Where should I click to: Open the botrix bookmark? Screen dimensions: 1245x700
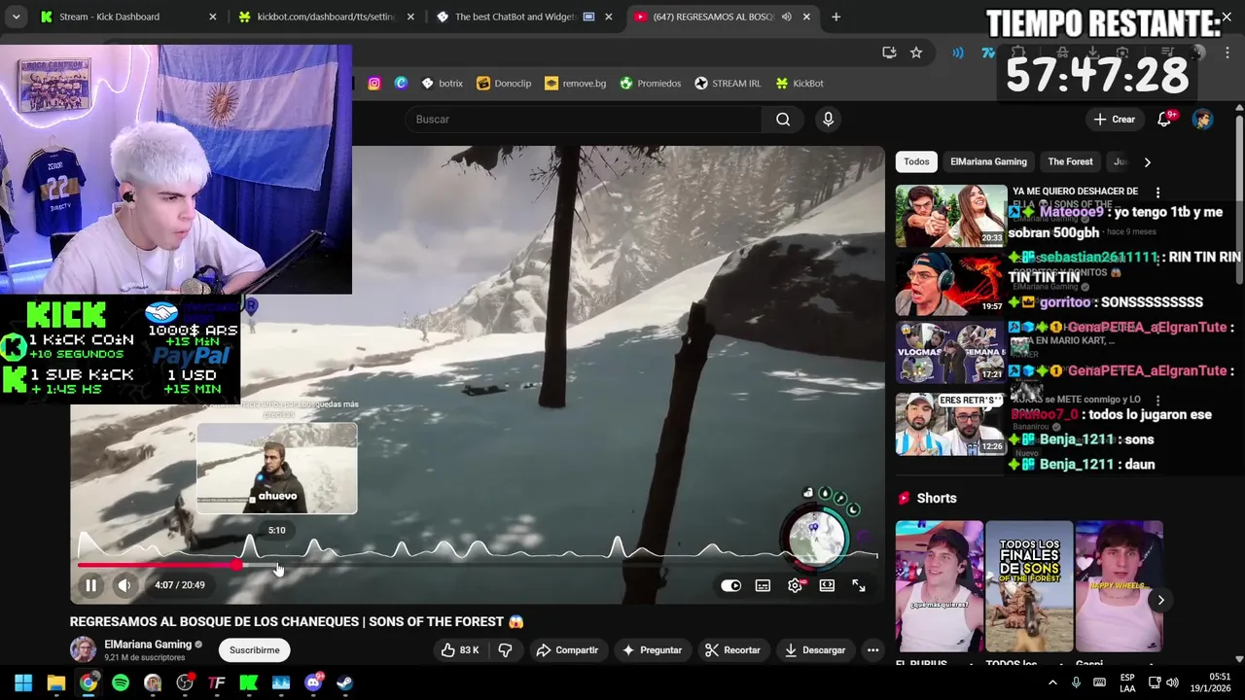point(442,84)
